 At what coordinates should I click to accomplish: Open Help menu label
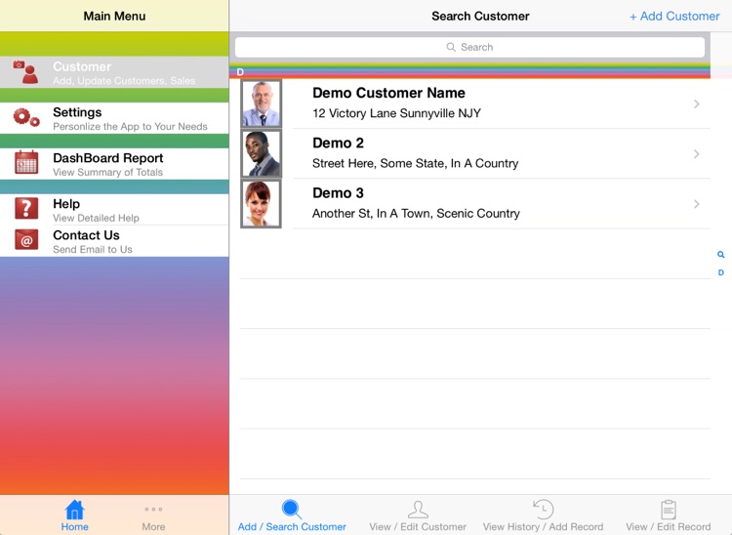pos(66,203)
